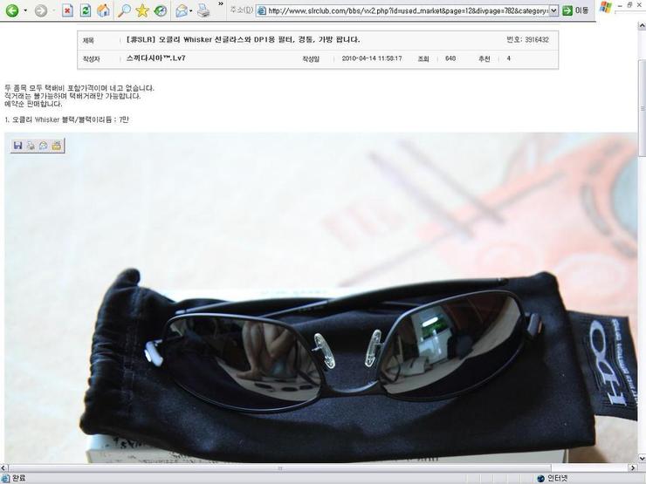646x484 pixels.
Task: Open the address bar dropdown list
Action: pos(554,10)
